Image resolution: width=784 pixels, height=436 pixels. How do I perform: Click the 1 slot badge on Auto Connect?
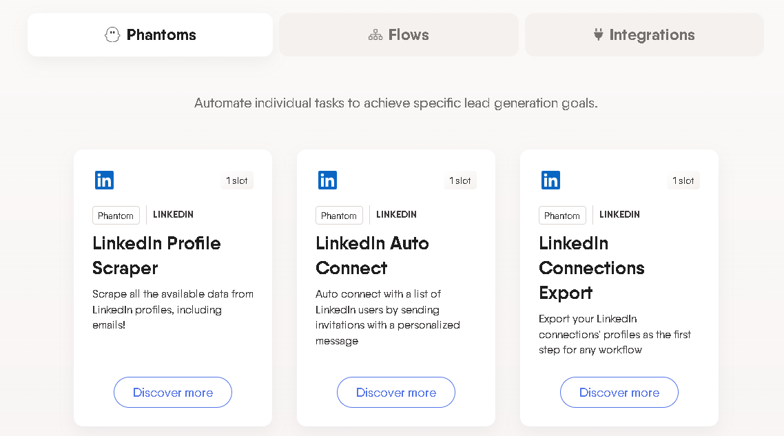coord(460,180)
